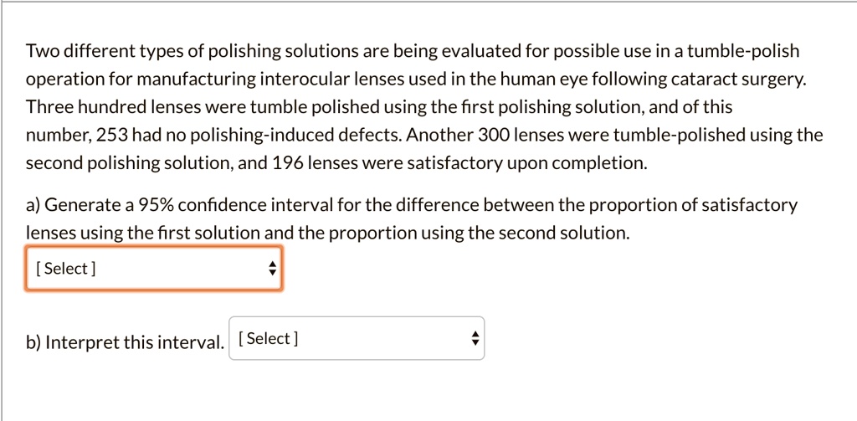857x421 pixels.
Task: Click '[ Select ]' text in the highlighted dropdown
Action: [x=66, y=269]
